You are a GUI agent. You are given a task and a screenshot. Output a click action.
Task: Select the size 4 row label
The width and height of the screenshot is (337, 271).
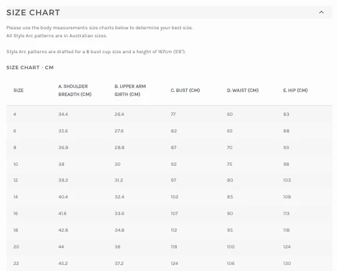pos(15,115)
